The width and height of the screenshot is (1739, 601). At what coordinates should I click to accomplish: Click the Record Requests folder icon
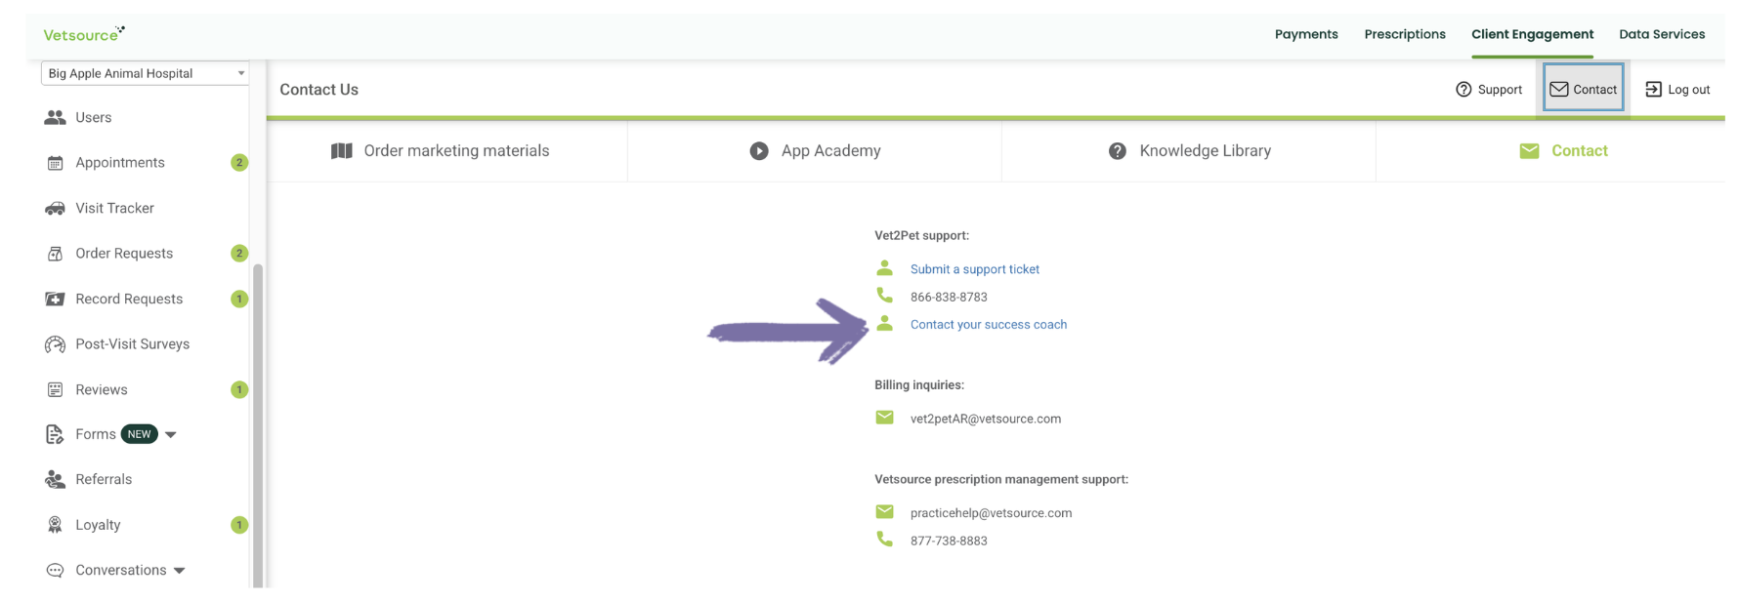[x=55, y=299]
